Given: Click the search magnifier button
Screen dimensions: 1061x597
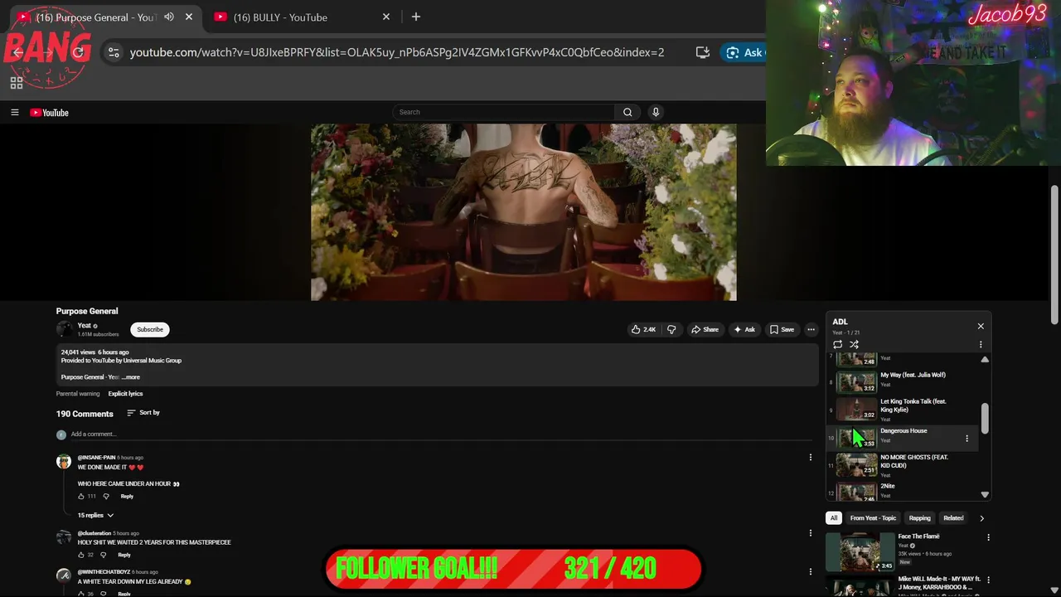Looking at the screenshot, I should [627, 112].
